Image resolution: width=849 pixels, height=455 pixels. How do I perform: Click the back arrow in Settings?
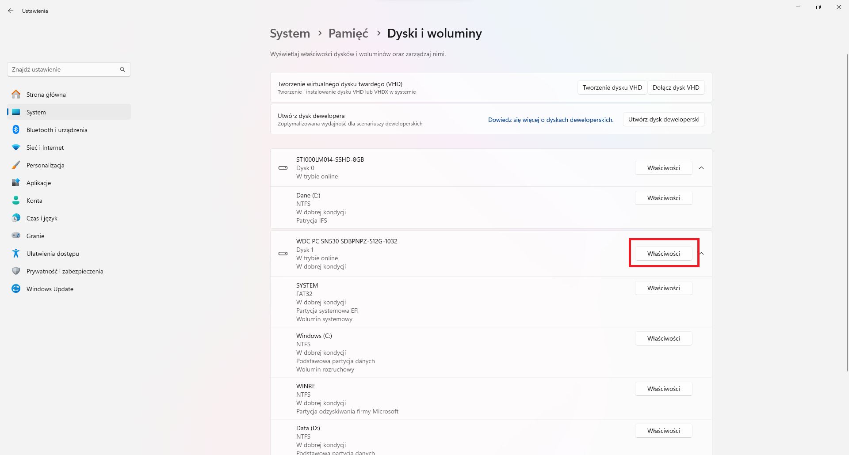click(11, 11)
